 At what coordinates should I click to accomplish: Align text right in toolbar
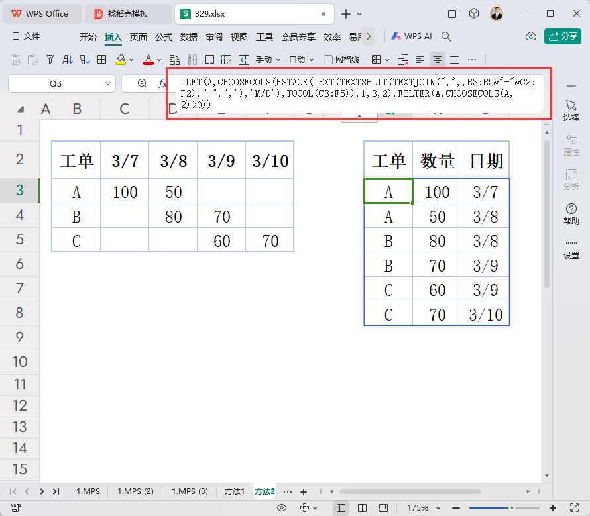pyautogui.click(x=455, y=60)
